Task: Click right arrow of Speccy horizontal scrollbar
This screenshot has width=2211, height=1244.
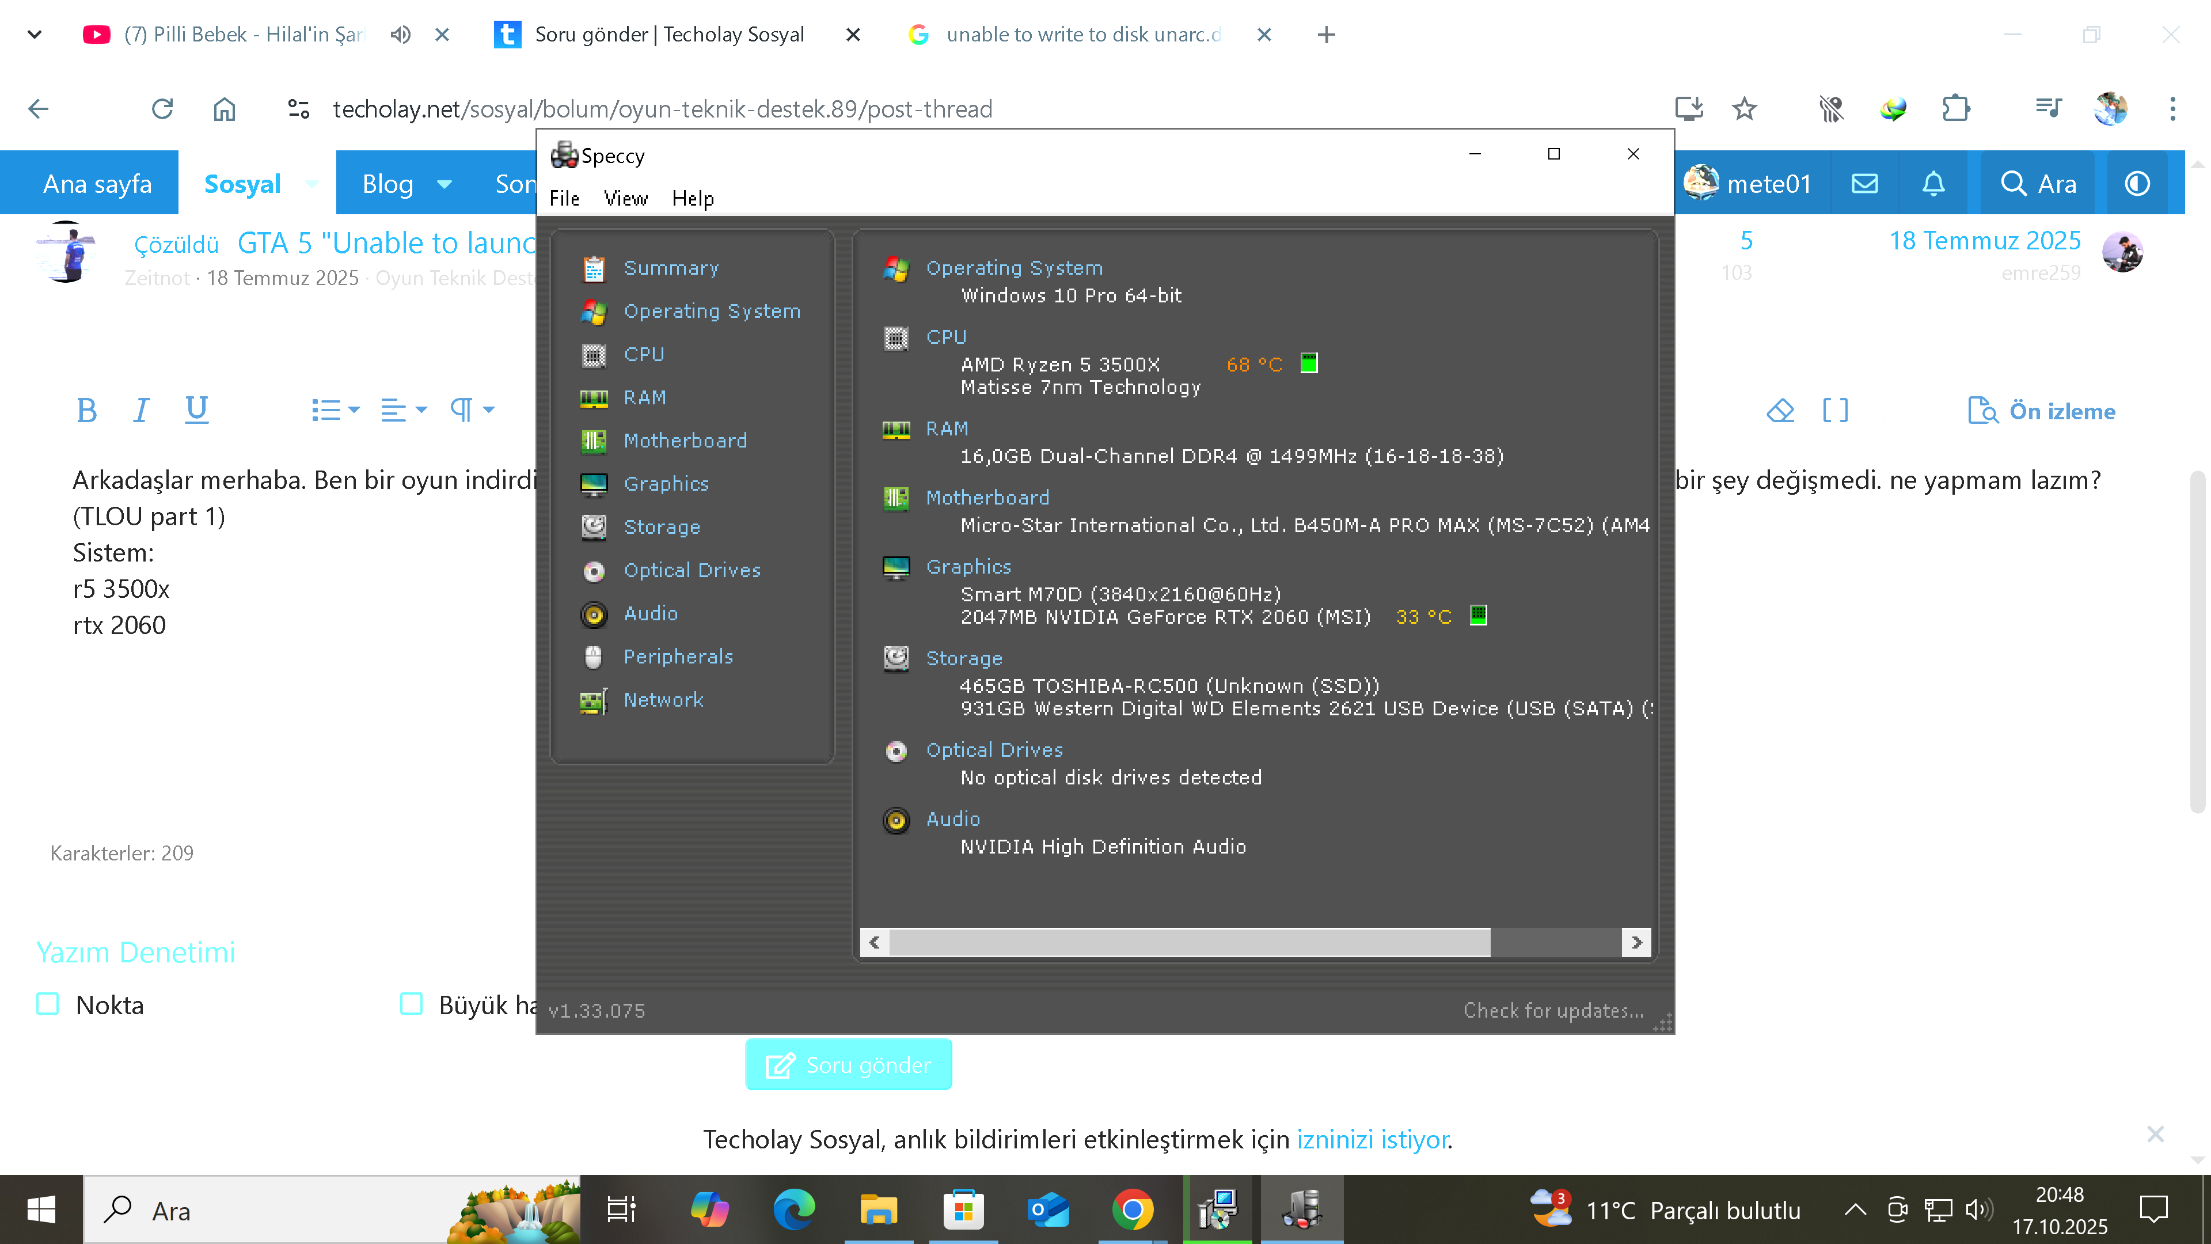Action: click(1636, 943)
